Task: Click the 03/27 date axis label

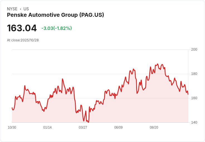Action: [x=83, y=127]
